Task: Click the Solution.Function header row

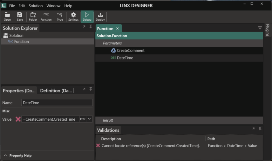Action: coord(179,36)
